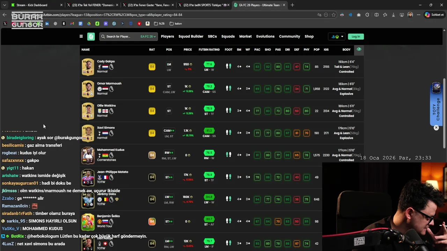
Task: Click the England flag under Ollie Watkins
Action: coord(105,111)
